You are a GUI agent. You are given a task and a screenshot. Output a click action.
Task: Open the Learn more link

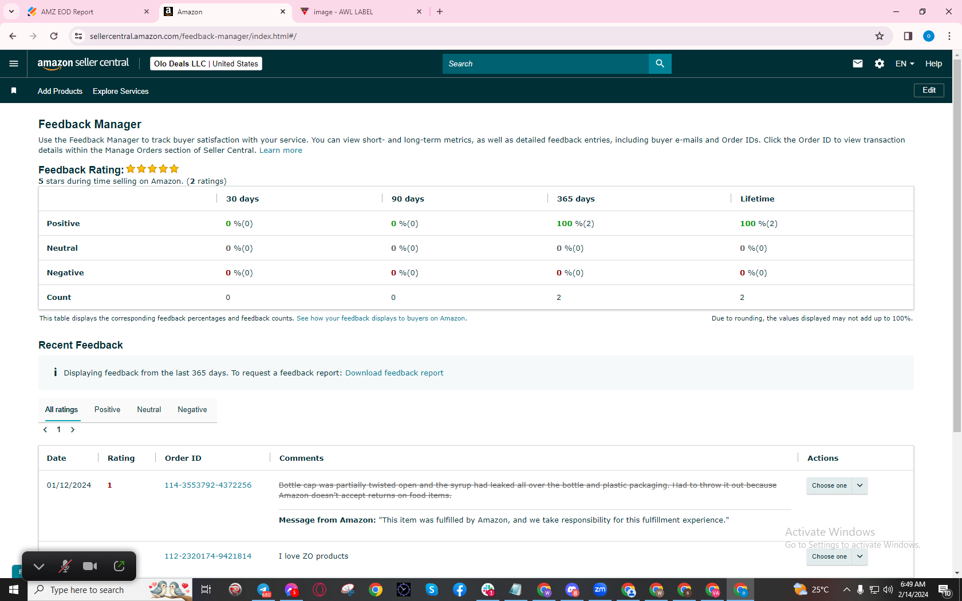pos(281,151)
